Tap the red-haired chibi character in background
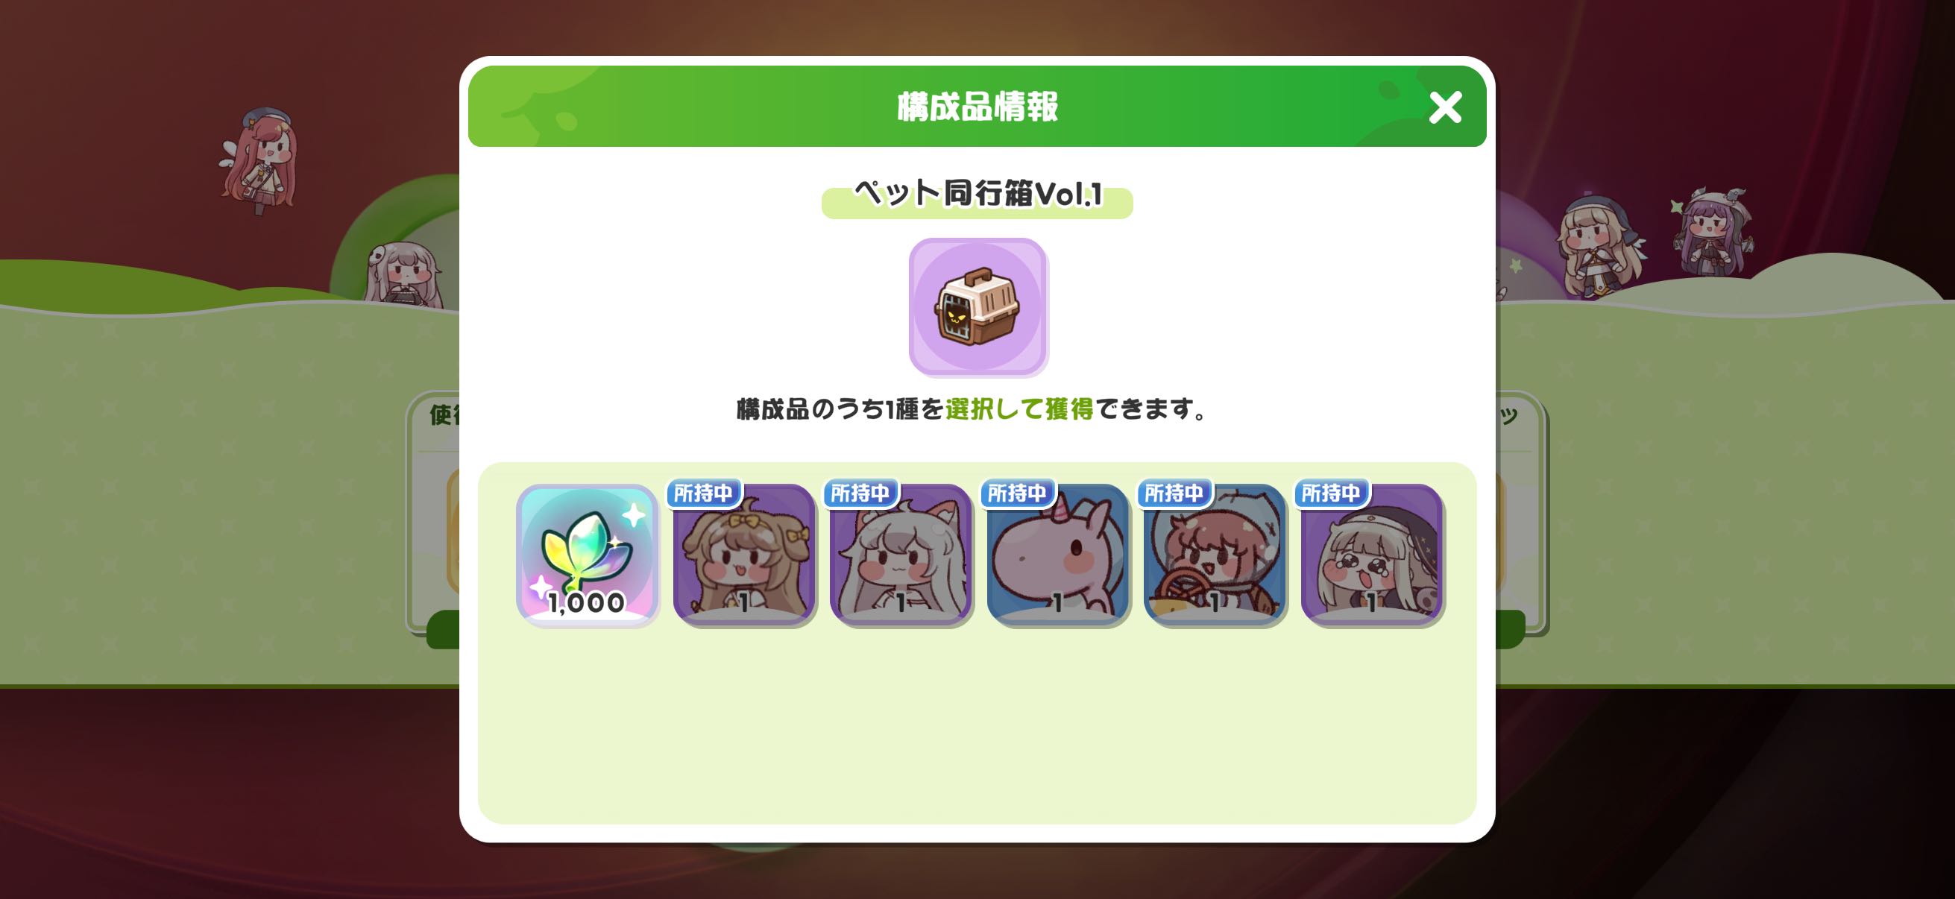The image size is (1955, 899). click(x=259, y=161)
